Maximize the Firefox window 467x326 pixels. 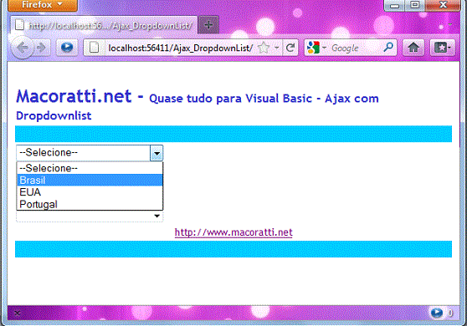(x=414, y=5)
